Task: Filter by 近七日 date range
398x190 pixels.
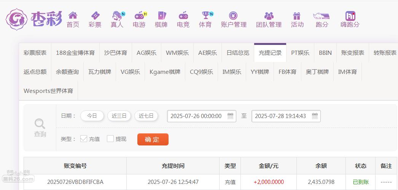Action: point(146,116)
